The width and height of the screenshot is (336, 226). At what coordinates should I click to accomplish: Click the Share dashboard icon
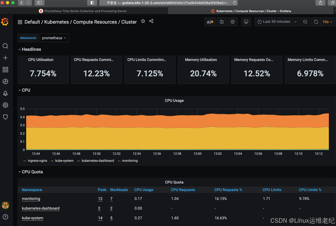coord(151,21)
